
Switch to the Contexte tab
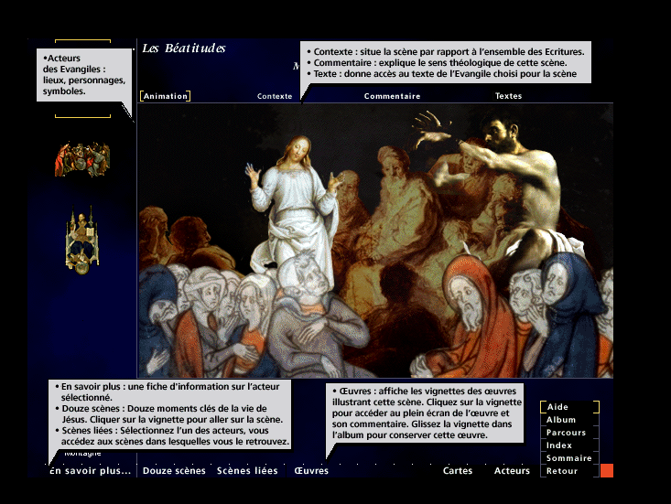point(275,96)
